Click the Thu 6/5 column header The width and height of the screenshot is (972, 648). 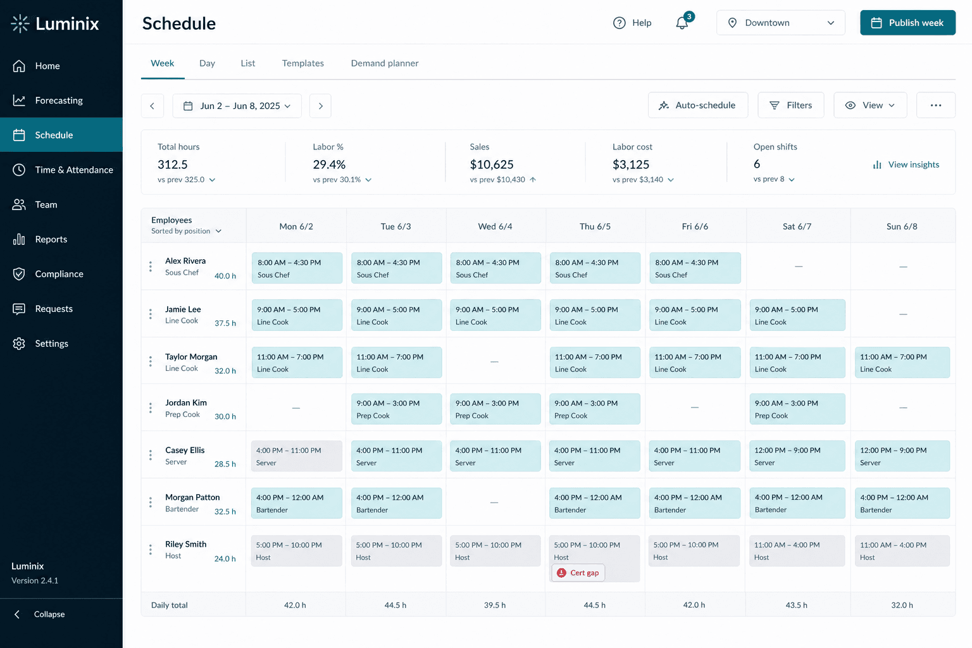tap(595, 227)
